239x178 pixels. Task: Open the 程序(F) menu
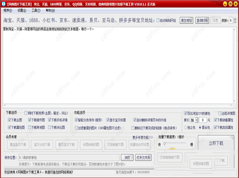click(x=8, y=10)
